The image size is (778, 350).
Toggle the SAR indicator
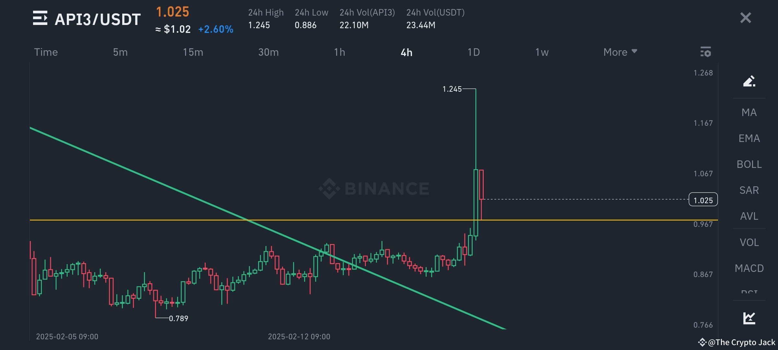[x=749, y=190]
